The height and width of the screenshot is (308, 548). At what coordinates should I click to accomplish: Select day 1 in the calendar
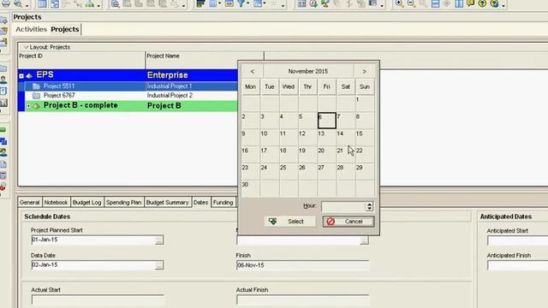pyautogui.click(x=365, y=104)
